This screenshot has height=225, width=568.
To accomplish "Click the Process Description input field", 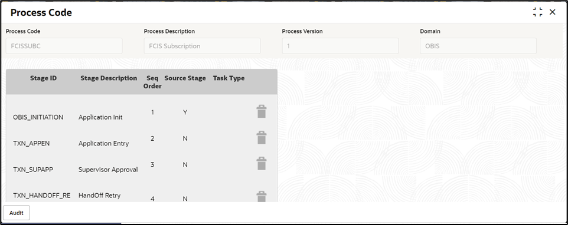I will [202, 46].
